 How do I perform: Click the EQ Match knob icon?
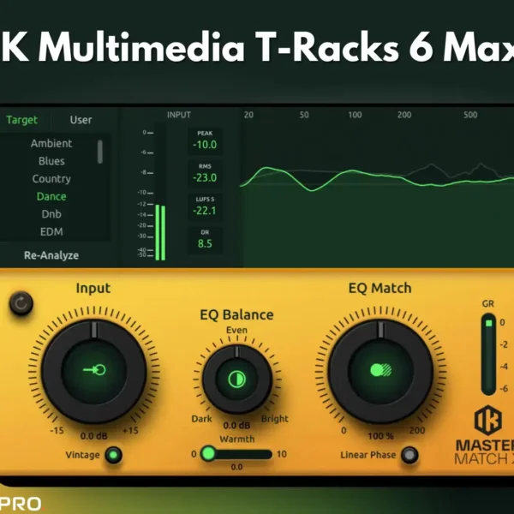coord(380,370)
